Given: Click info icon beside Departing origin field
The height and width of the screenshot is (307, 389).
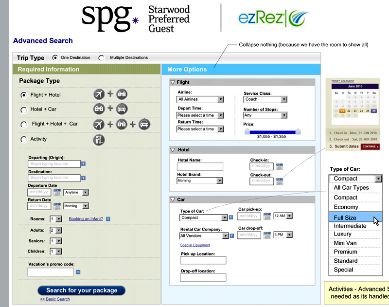Looking at the screenshot, I should pos(84,164).
